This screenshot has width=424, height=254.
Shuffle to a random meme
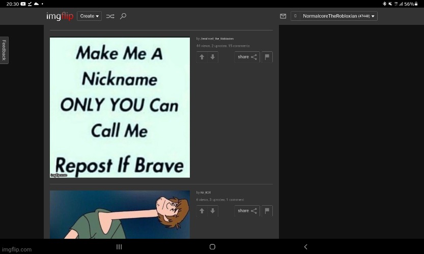click(110, 16)
